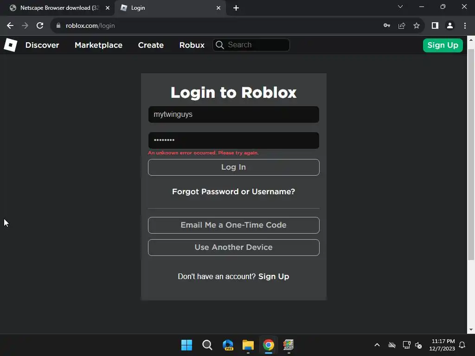Viewport: 475px width, 356px height.
Task: Click the muted volume tray icon
Action: (418, 345)
